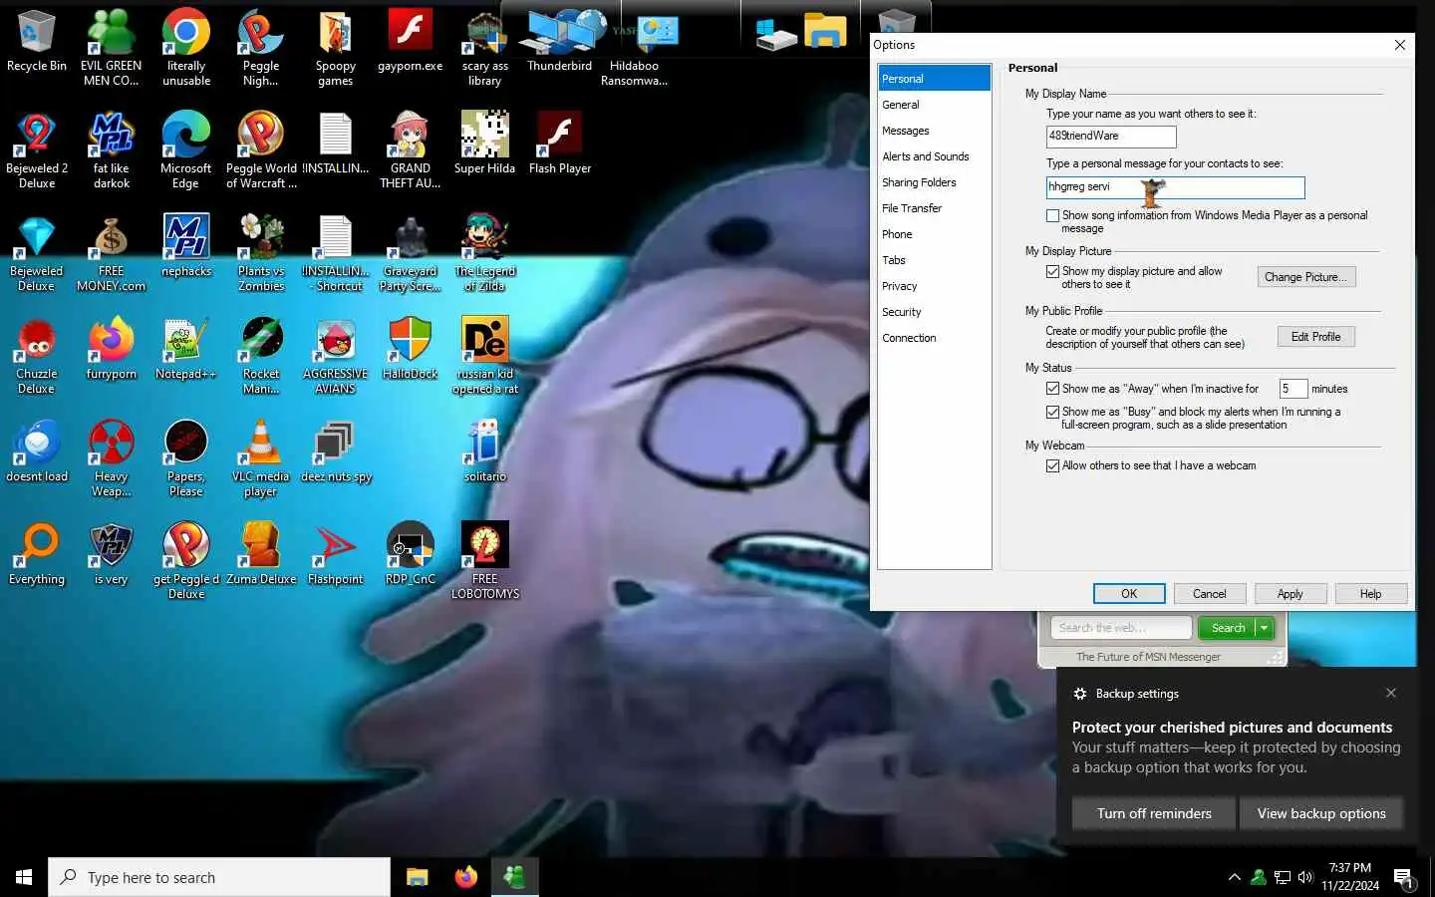Click 'View backup options' button
The width and height of the screenshot is (1435, 897).
(1321, 813)
